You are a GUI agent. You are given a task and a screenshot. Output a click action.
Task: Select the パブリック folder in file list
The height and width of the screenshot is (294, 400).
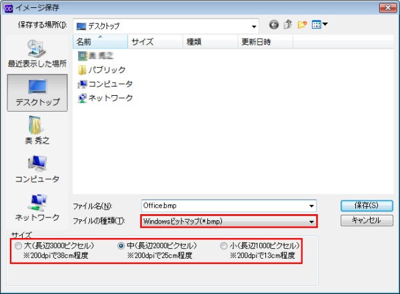coord(107,70)
